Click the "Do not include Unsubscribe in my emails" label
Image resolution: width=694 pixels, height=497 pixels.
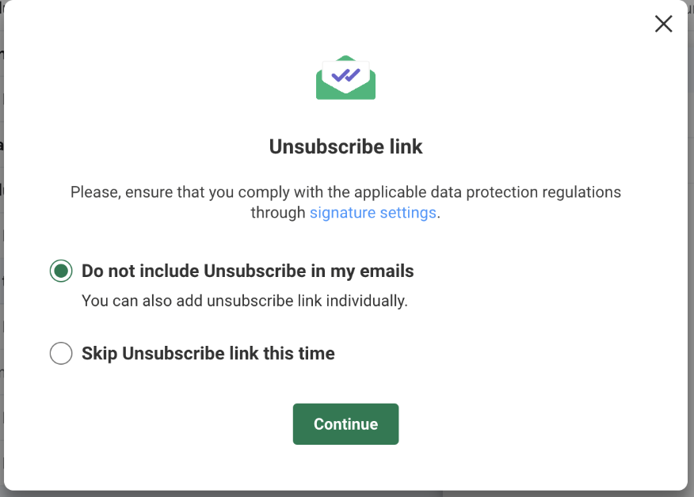[x=247, y=271]
